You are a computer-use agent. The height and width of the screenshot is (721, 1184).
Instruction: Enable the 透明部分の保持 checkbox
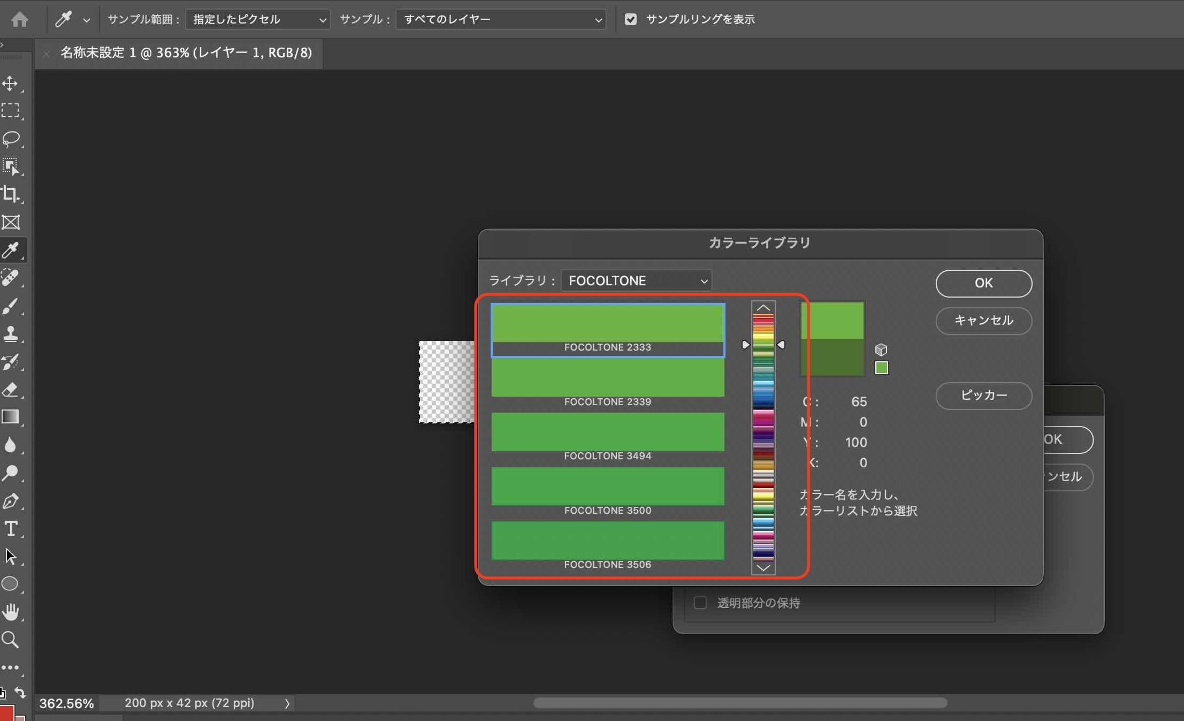point(700,603)
